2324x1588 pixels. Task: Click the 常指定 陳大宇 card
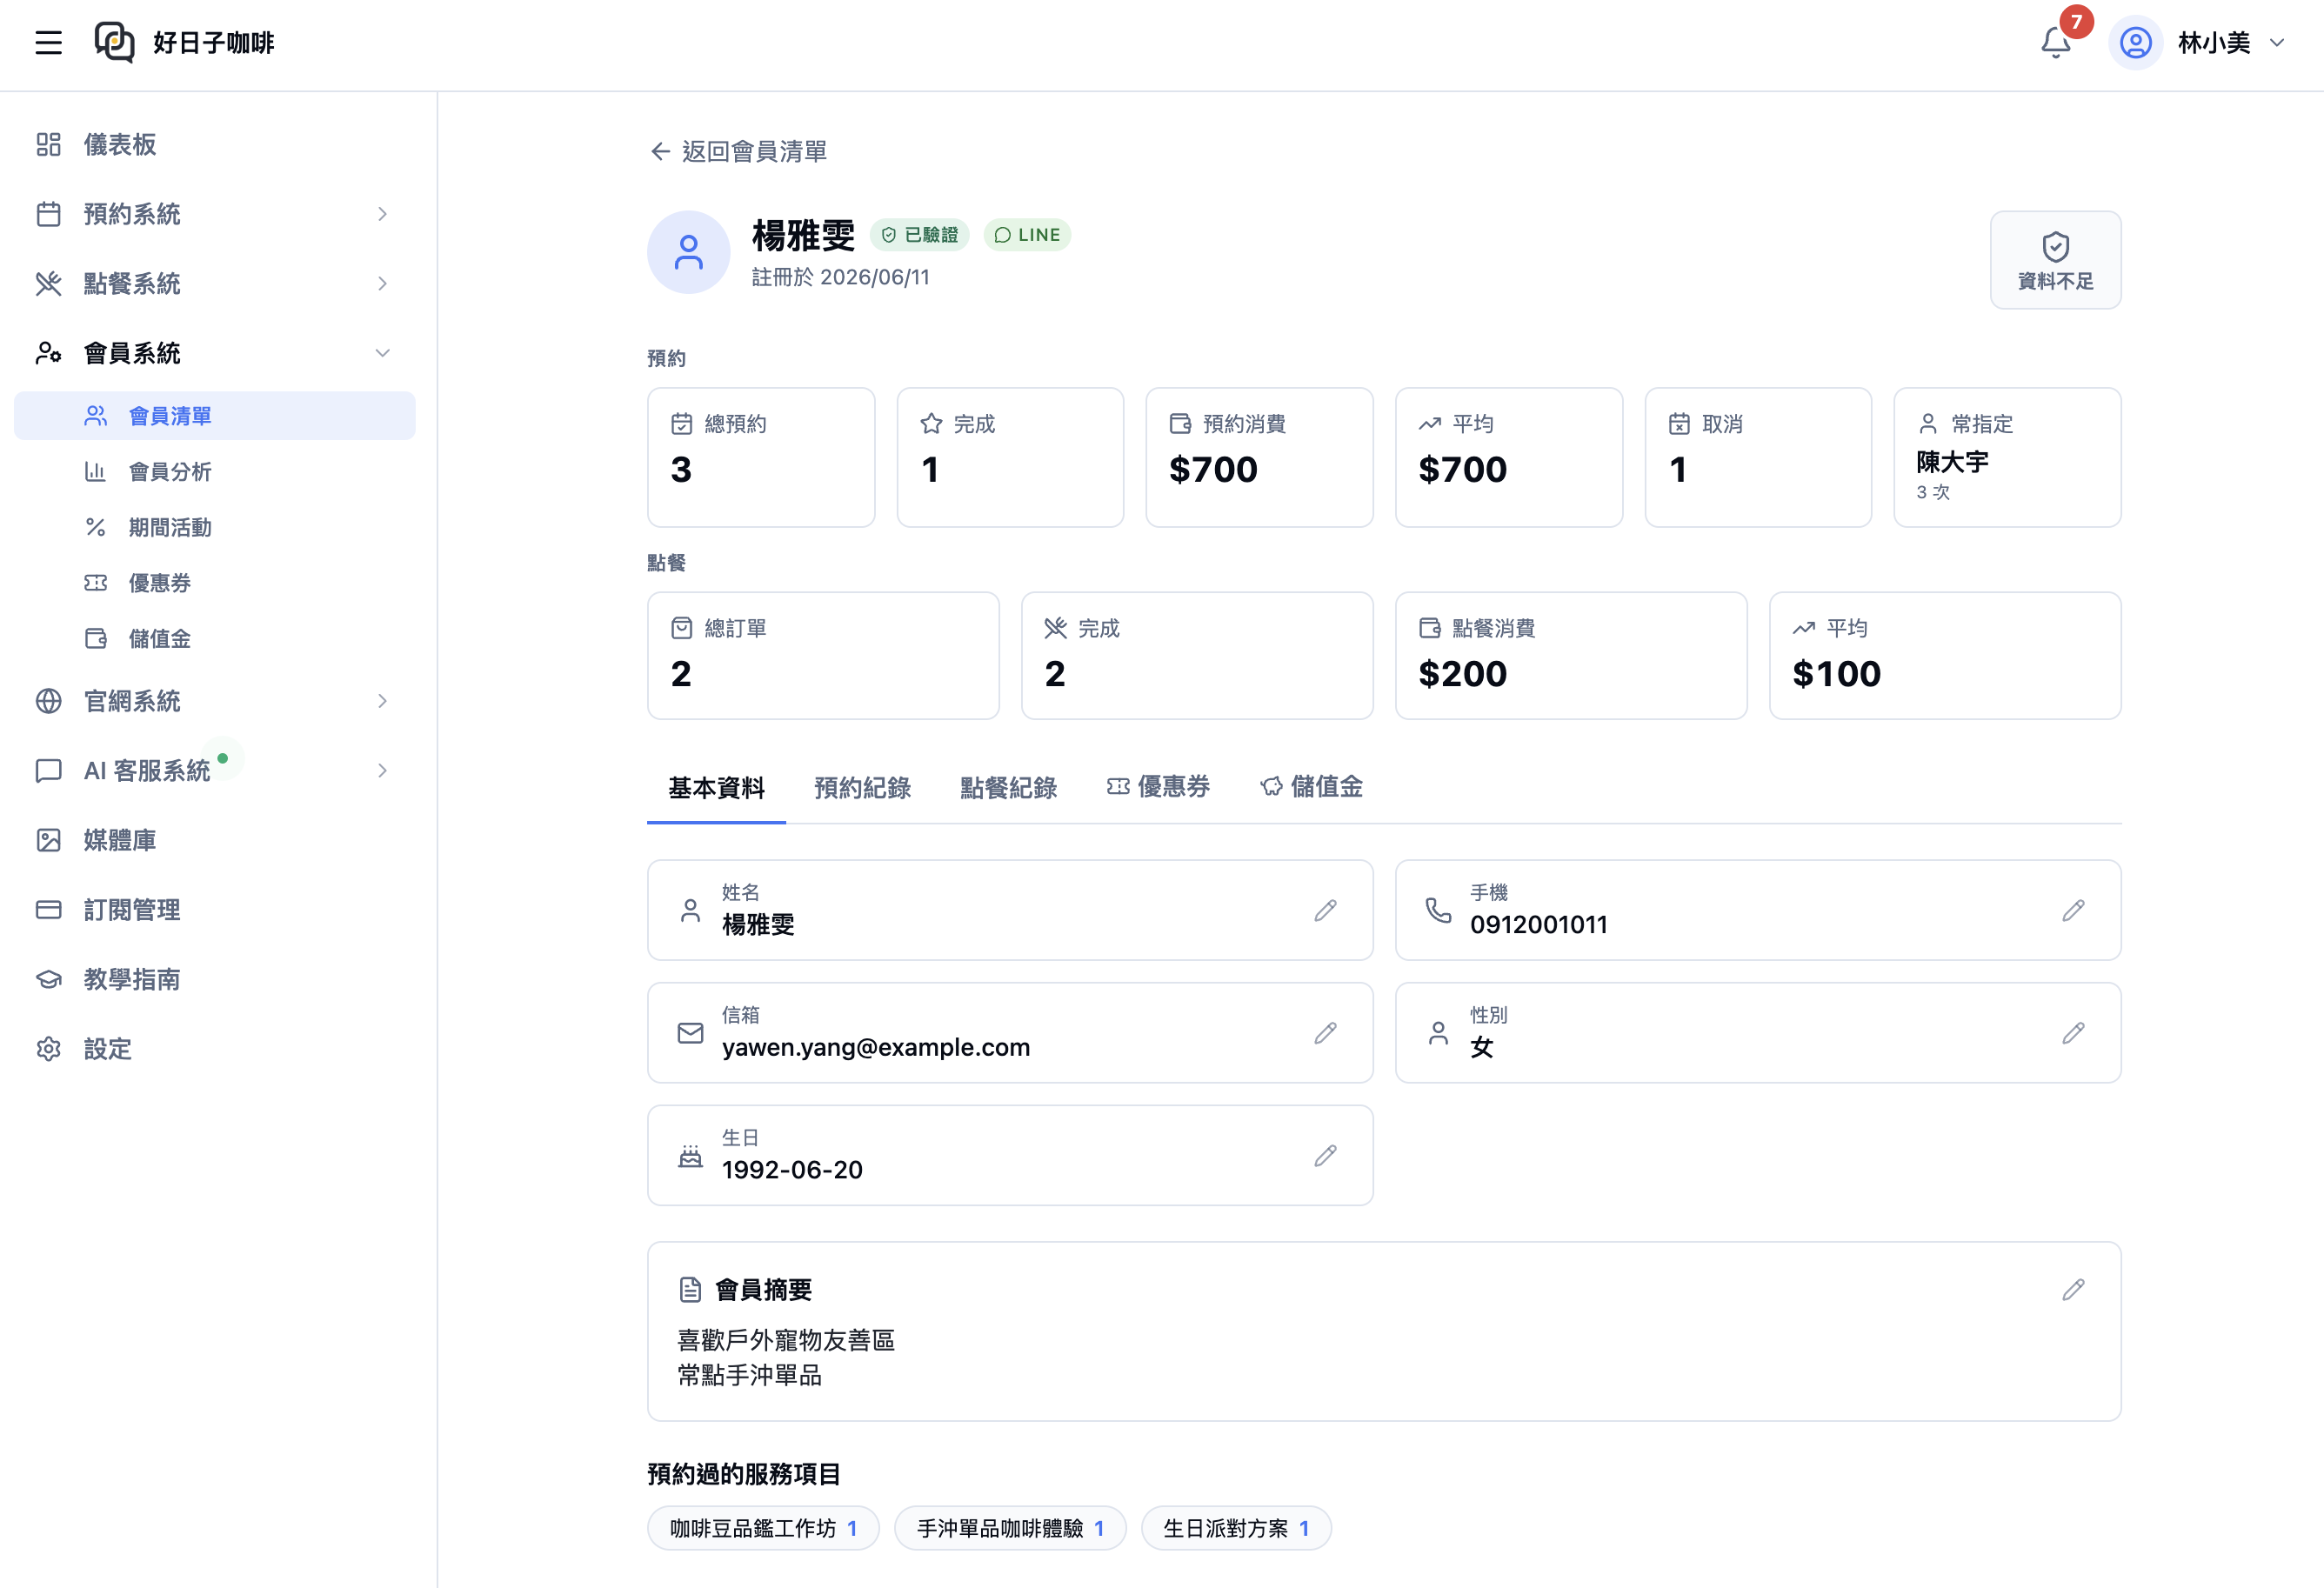click(x=2007, y=458)
